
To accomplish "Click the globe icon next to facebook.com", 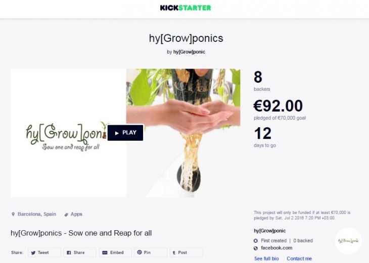I will [x=256, y=248].
